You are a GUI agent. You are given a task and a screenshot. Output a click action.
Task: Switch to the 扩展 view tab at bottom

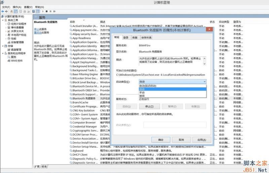click(37, 167)
